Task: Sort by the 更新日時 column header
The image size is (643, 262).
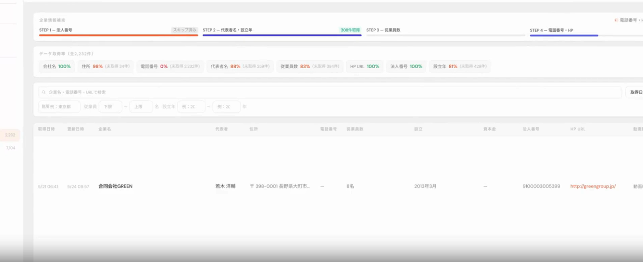Action: 75,129
